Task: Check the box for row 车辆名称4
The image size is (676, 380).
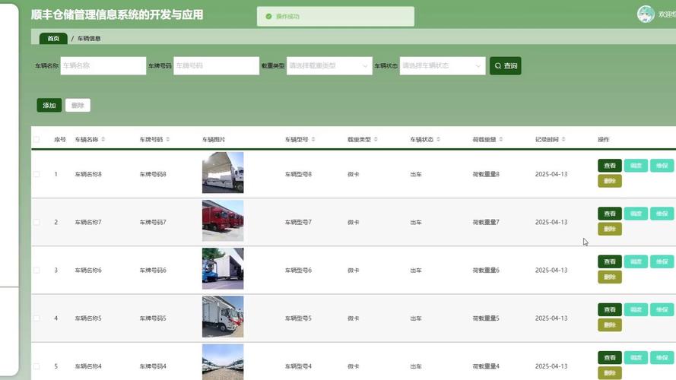Action: [36, 366]
